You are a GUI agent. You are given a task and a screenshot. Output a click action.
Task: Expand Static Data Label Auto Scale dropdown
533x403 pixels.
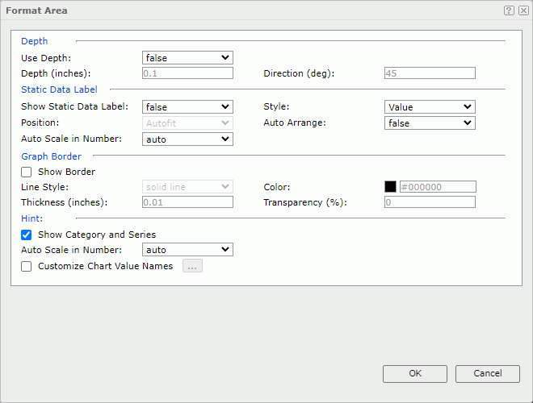(x=187, y=139)
